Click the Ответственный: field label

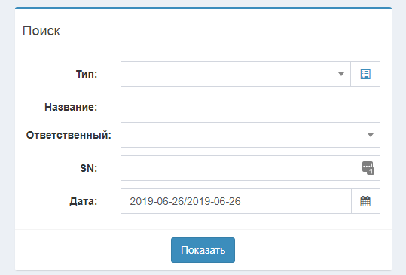pyautogui.click(x=69, y=135)
